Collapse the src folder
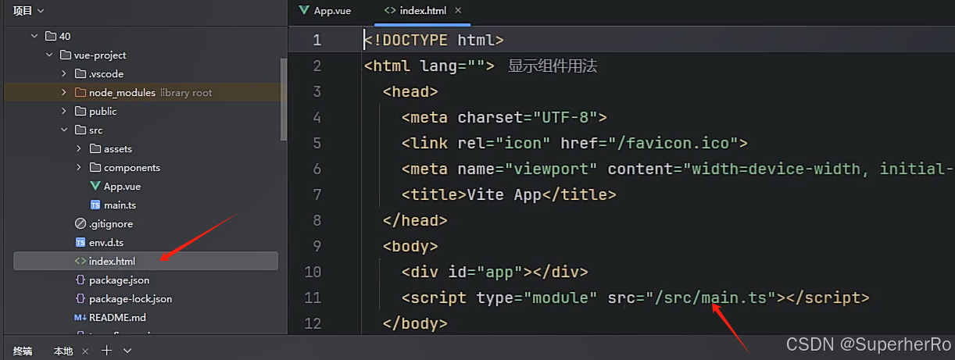The height and width of the screenshot is (360, 955). (64, 130)
